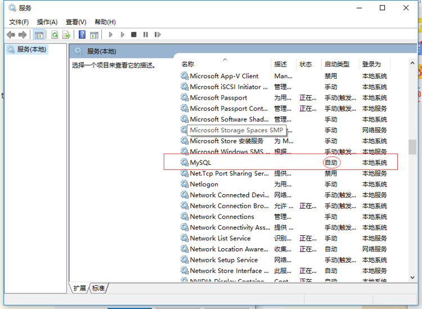Open Help via the blue question mark icon
422x309 pixels.
tap(82, 35)
